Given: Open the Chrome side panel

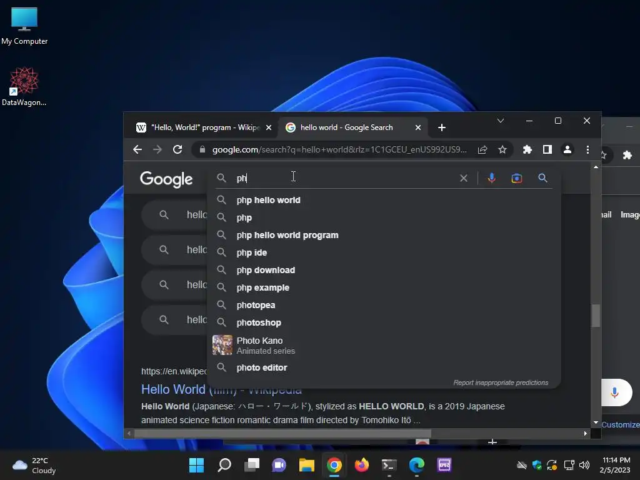Looking at the screenshot, I should pyautogui.click(x=547, y=150).
